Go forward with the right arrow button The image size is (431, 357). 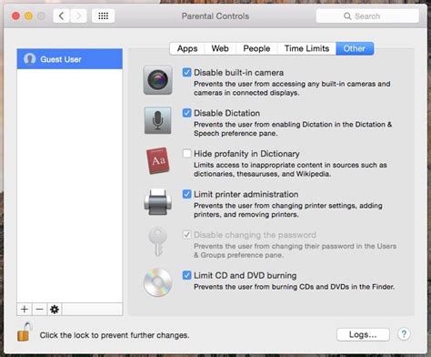pyautogui.click(x=78, y=15)
